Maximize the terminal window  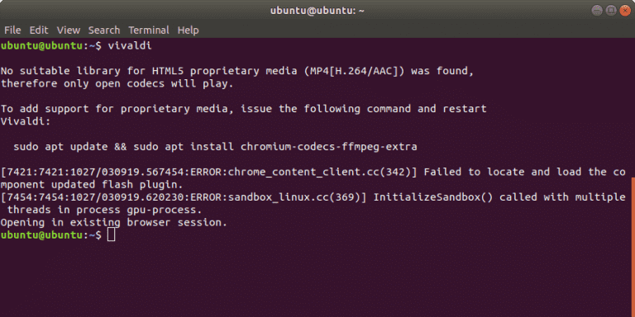click(611, 10)
